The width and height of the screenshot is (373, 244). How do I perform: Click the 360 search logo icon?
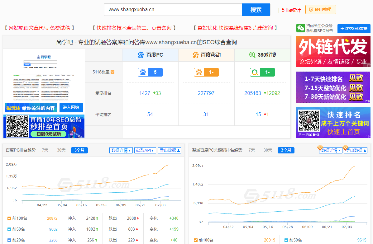pyautogui.click(x=252, y=55)
